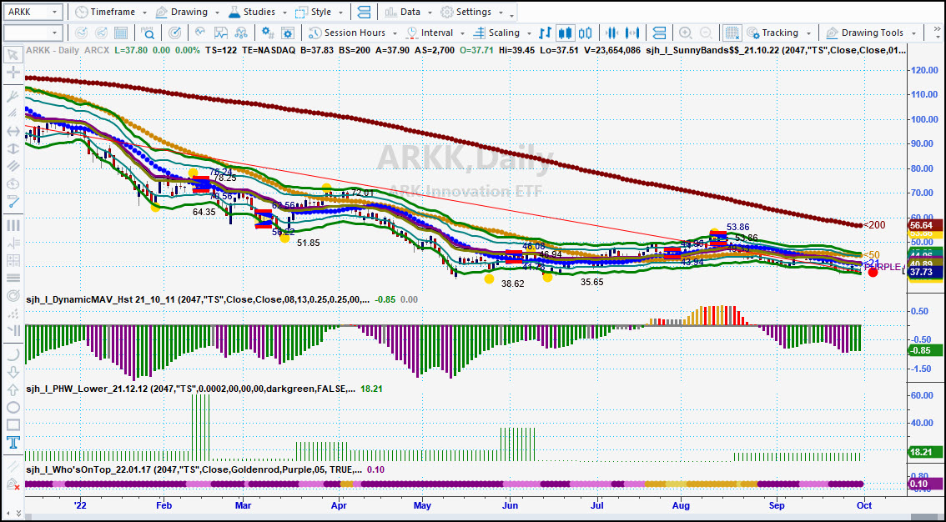Toggle the solid candlestick chart style

point(566,33)
